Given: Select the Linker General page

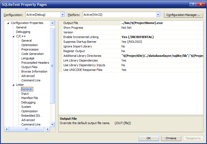Looking at the screenshot, I should coord(27,89).
